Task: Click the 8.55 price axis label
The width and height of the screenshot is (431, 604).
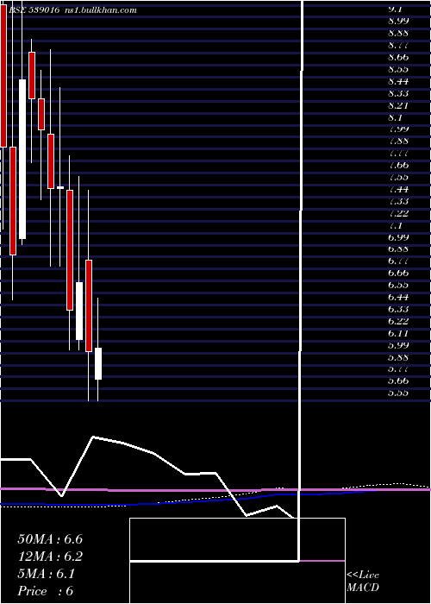Action: coord(398,69)
